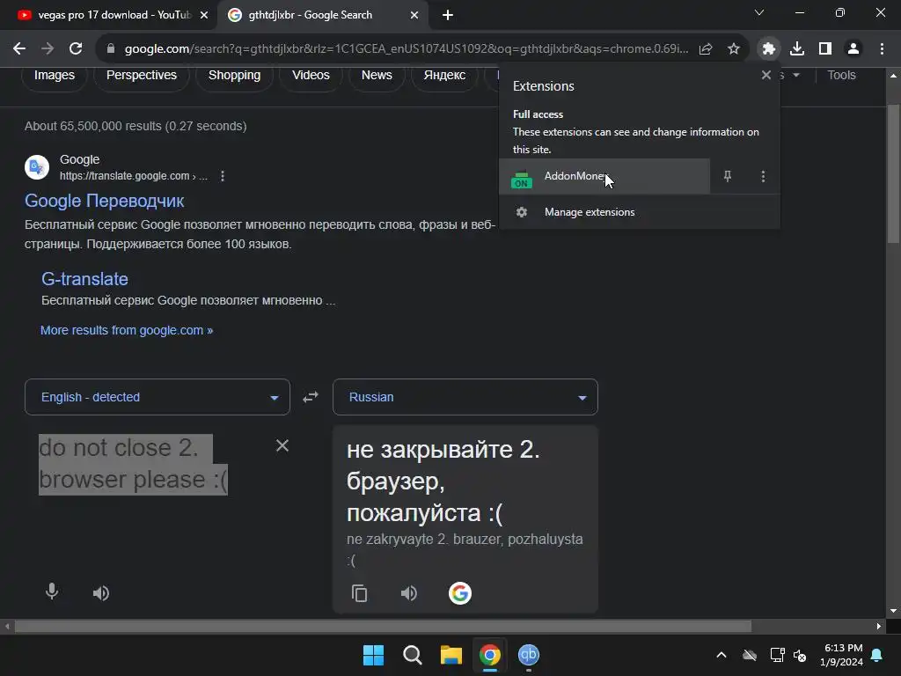
Task: Click the Chrome taskbar icon
Action: coord(489,655)
